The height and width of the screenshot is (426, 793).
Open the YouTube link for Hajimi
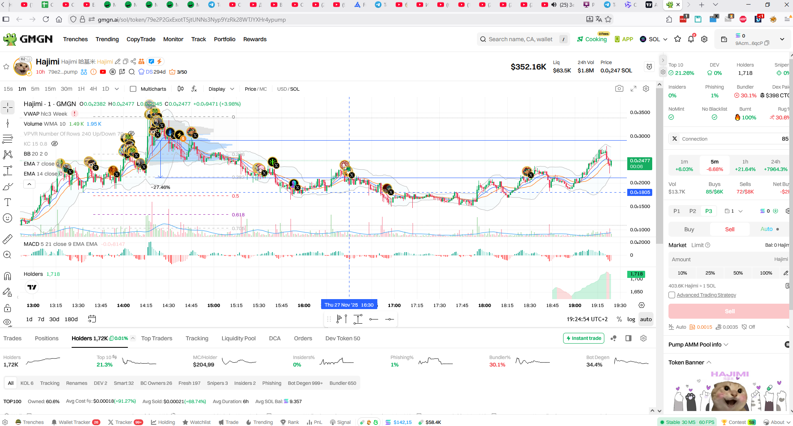click(x=103, y=72)
